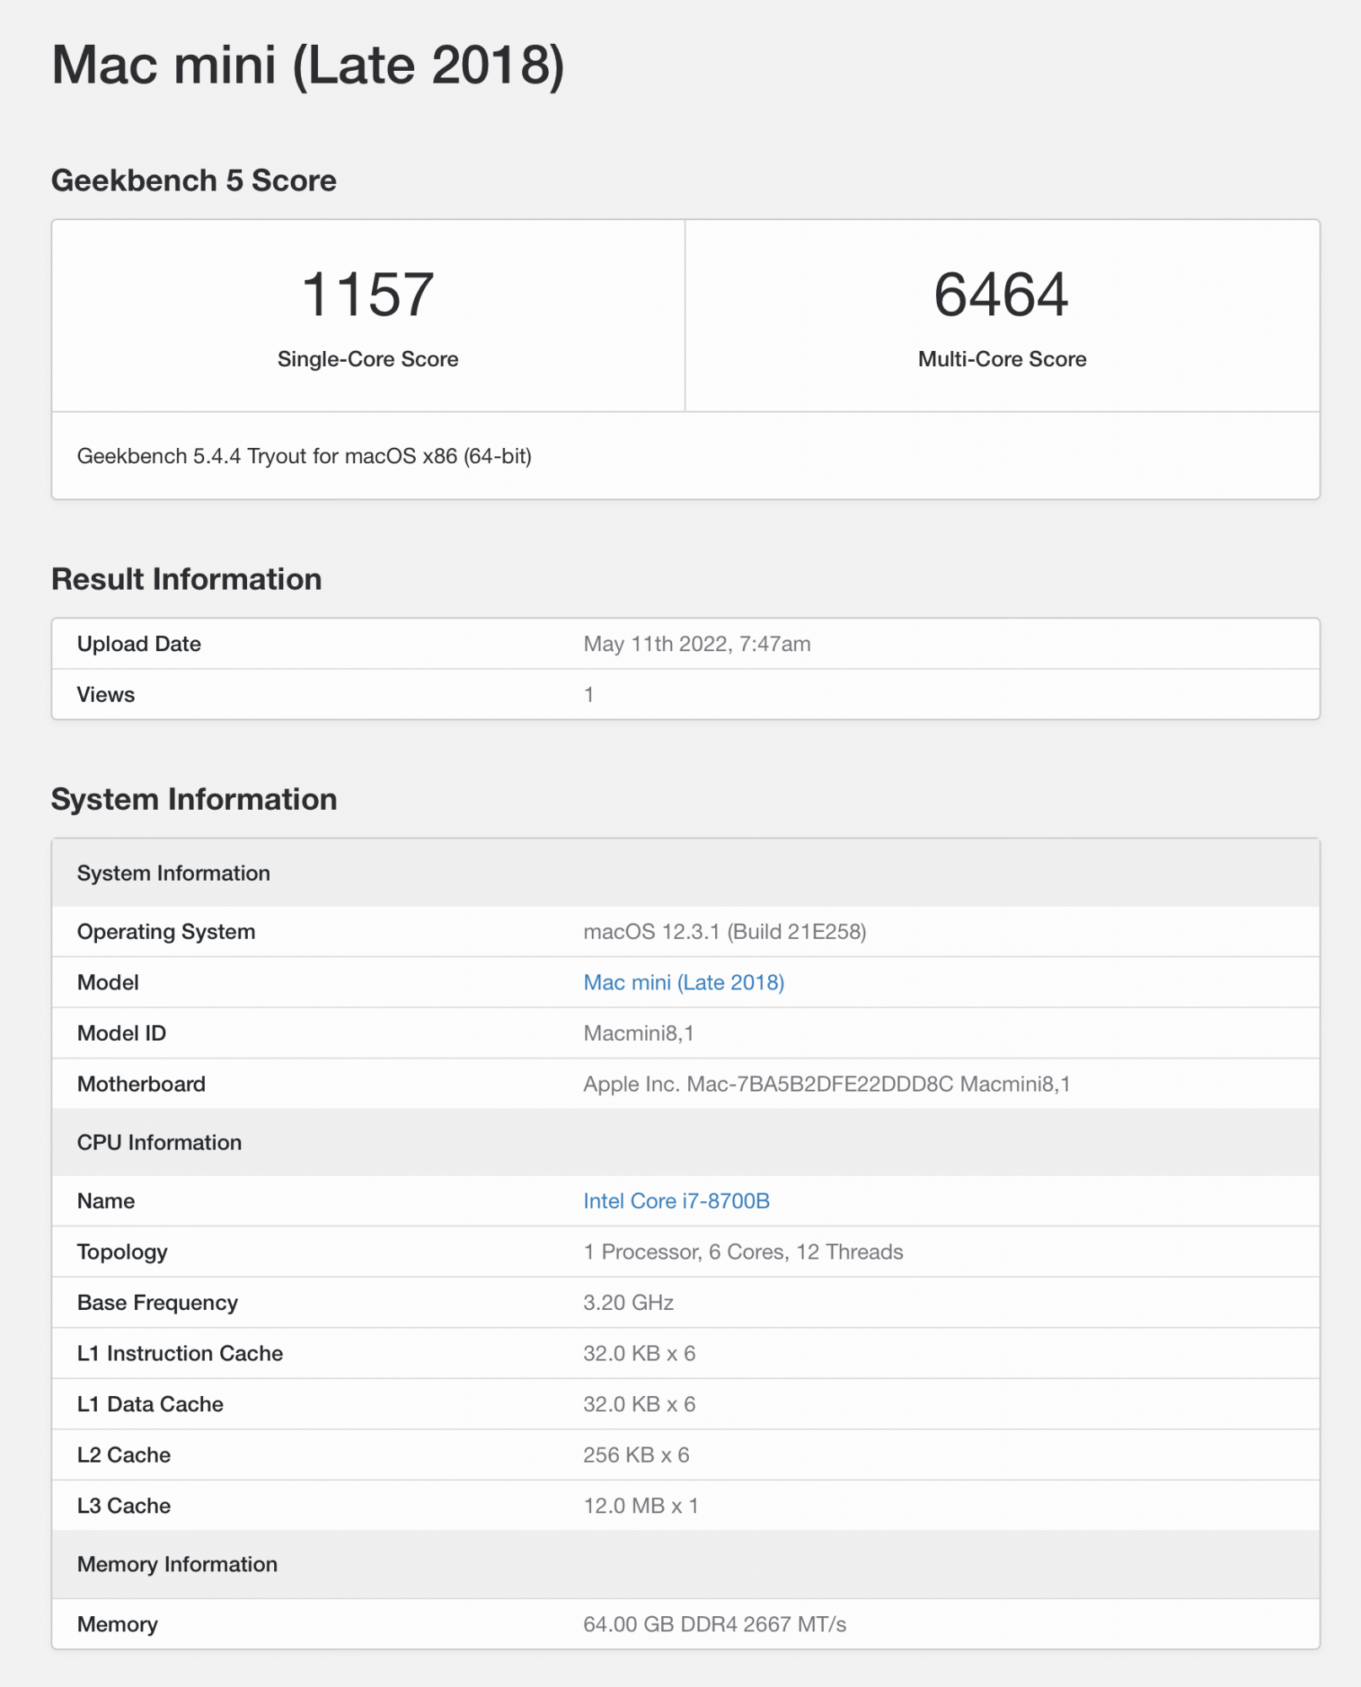Select the Macmini8,1 Model ID value
The width and height of the screenshot is (1361, 1687).
click(638, 1033)
